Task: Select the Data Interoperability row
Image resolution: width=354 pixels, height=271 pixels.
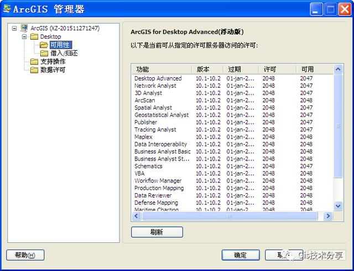Action: click(232, 144)
